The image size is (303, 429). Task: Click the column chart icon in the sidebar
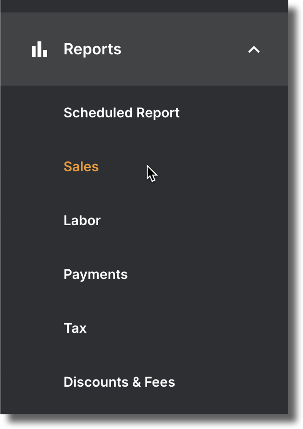click(x=39, y=49)
